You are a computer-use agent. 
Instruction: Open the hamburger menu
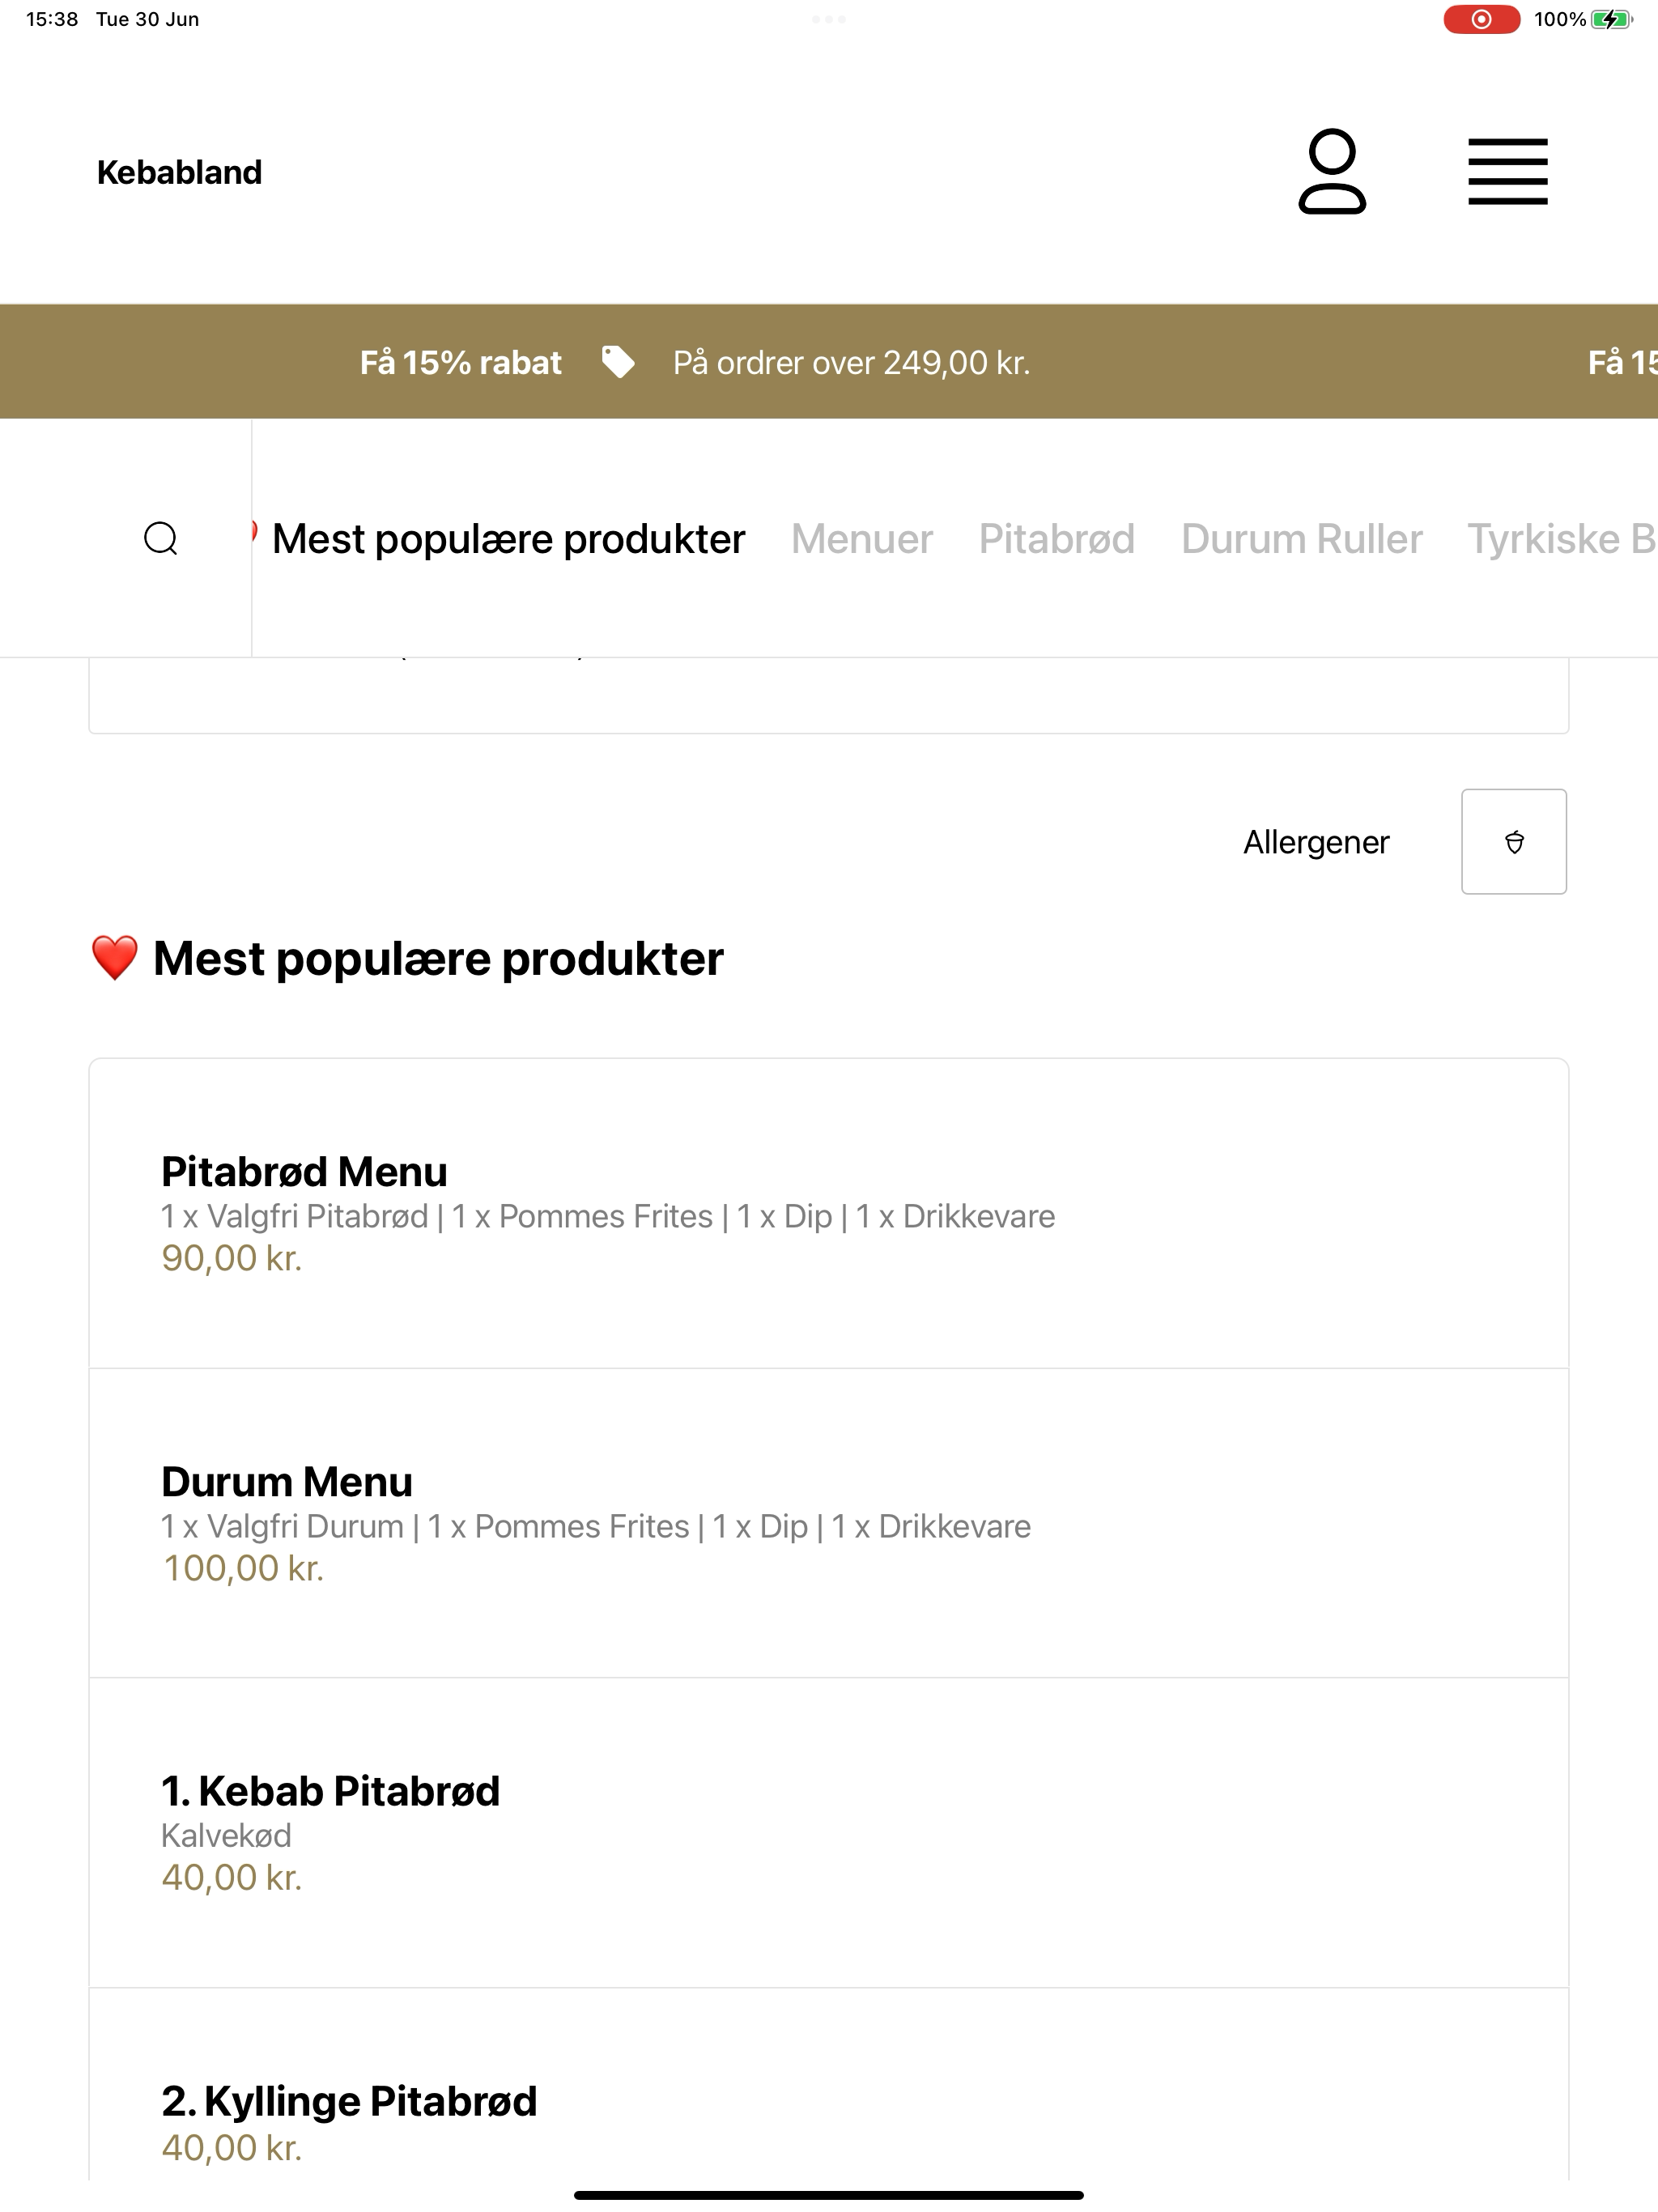(1508, 172)
